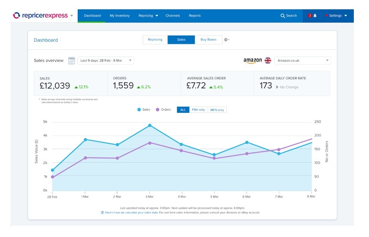This screenshot has width=369, height=237.
Task: Click the £7.72 average sales order value
Action: (196, 85)
